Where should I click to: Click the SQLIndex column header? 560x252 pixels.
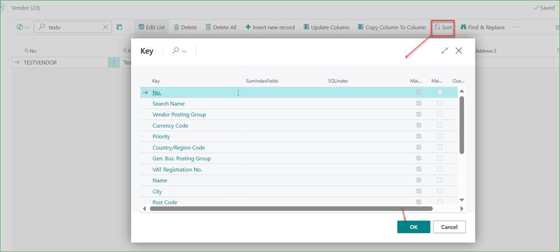tap(338, 81)
